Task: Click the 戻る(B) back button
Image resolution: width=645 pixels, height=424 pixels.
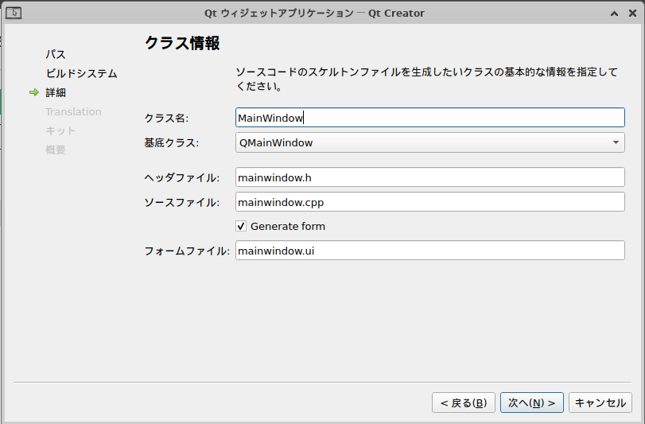Action: [x=464, y=403]
